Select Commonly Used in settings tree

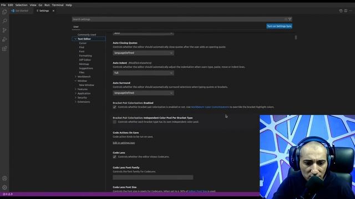[87, 35]
